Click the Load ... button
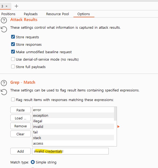Screen dimensions: 158x168 [20, 118]
